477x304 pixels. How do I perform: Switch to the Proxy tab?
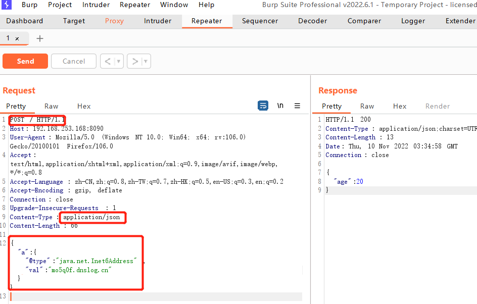click(x=114, y=21)
